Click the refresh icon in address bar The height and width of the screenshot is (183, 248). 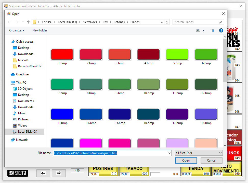(x=167, y=22)
